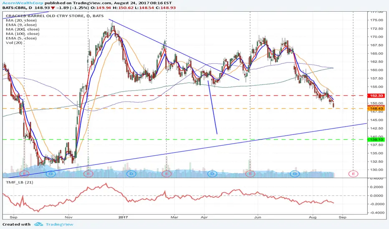Viewport: 389px width, 229px height.
Task: Click the 2017 label on time axis
Action: click(123, 217)
